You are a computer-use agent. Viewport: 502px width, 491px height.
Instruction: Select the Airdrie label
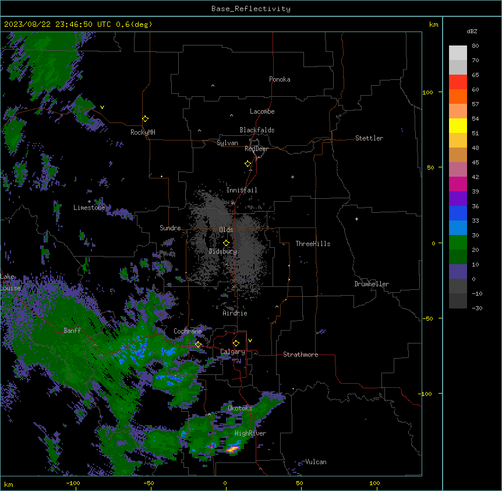tap(235, 313)
